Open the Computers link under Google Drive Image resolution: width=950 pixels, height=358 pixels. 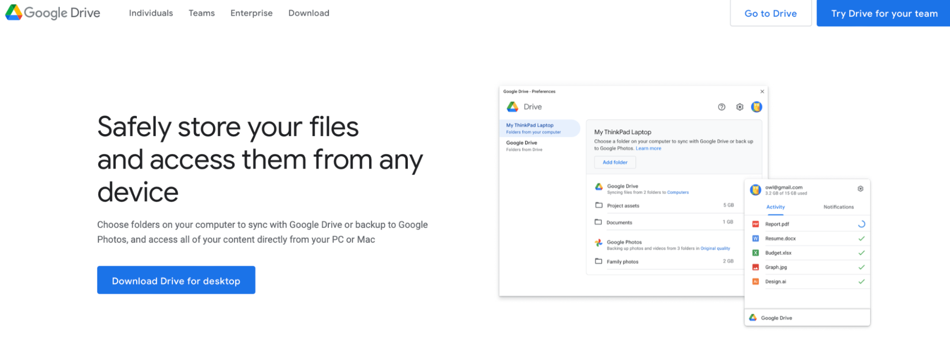(x=678, y=193)
